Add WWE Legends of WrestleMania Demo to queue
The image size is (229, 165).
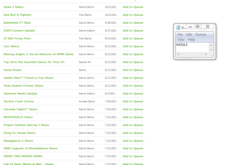tap(133, 148)
